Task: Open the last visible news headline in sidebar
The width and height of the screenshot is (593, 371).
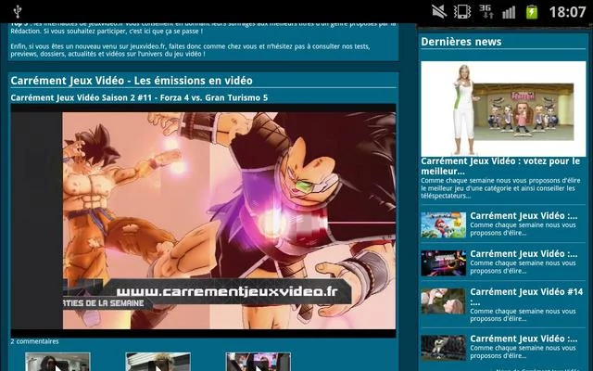Action: [x=524, y=339]
